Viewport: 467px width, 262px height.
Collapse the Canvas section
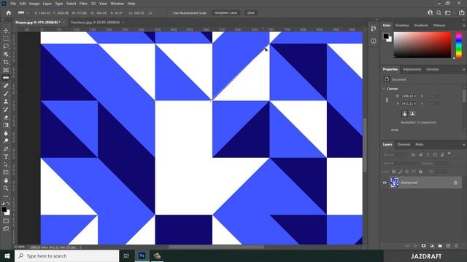(x=384, y=89)
